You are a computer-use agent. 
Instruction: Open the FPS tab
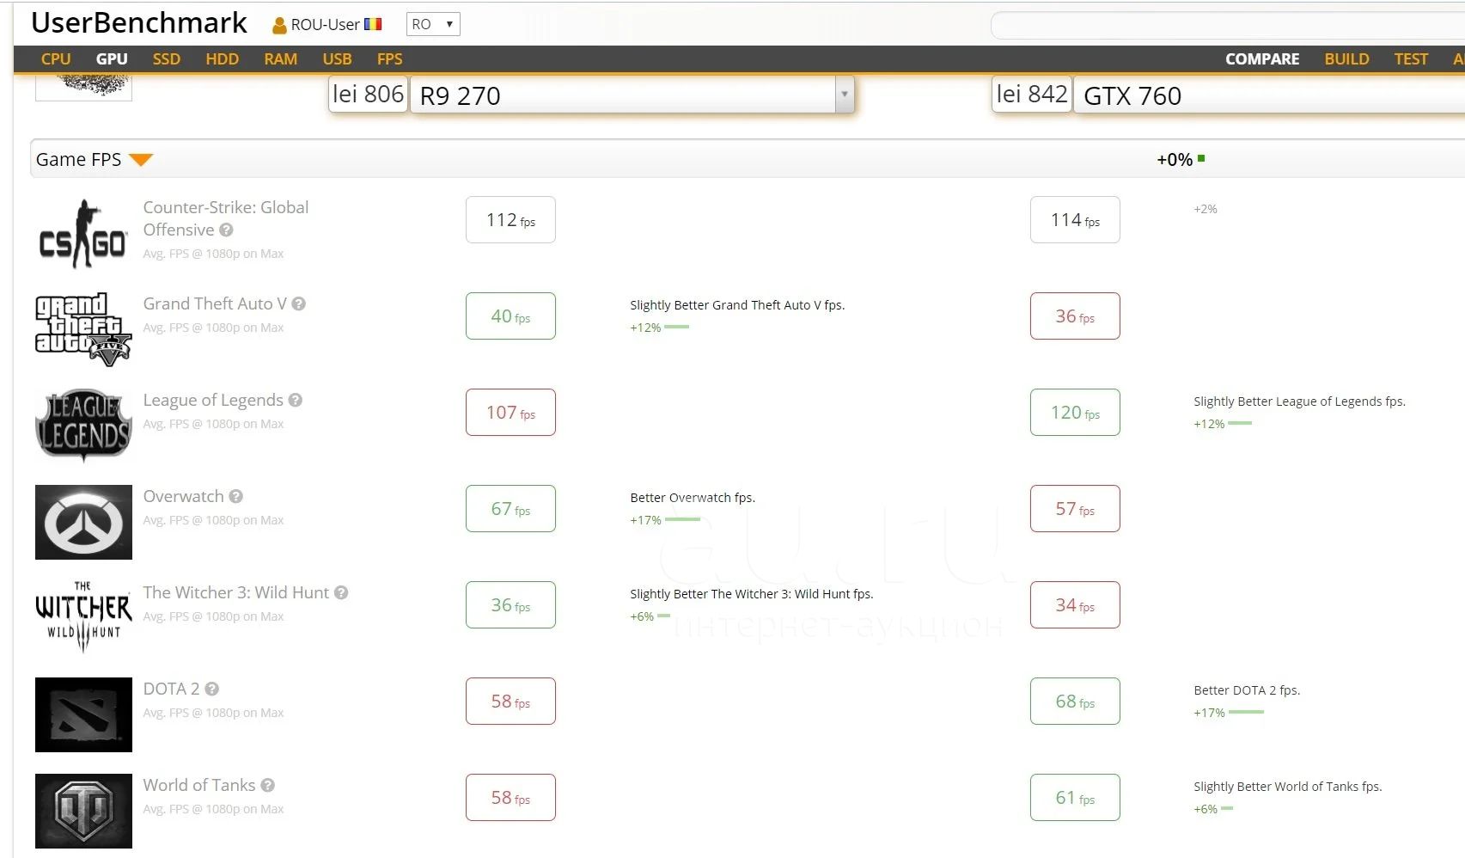point(389,58)
